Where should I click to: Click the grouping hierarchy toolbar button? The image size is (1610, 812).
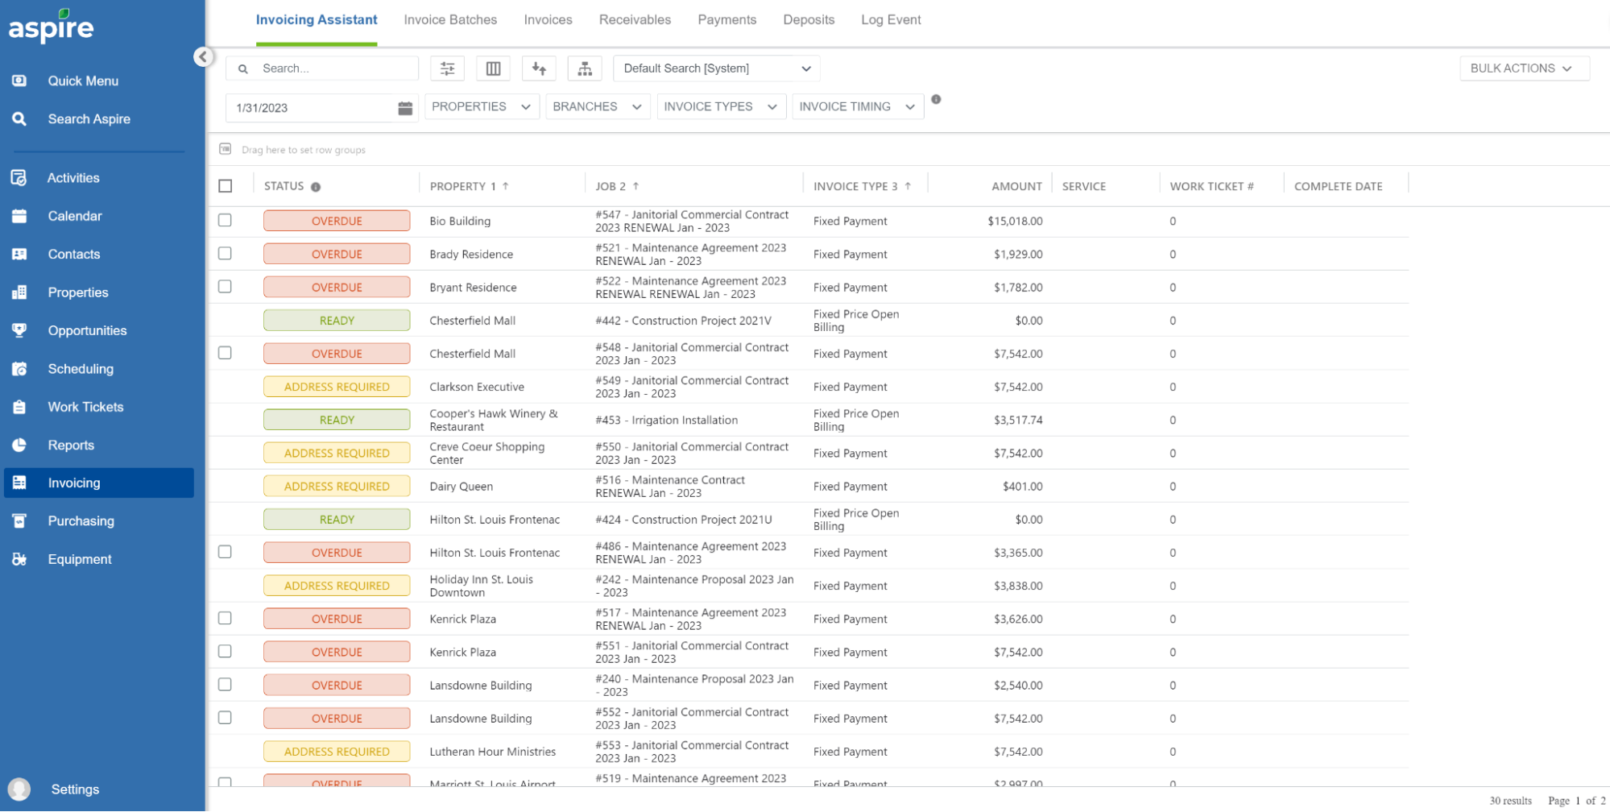(585, 68)
